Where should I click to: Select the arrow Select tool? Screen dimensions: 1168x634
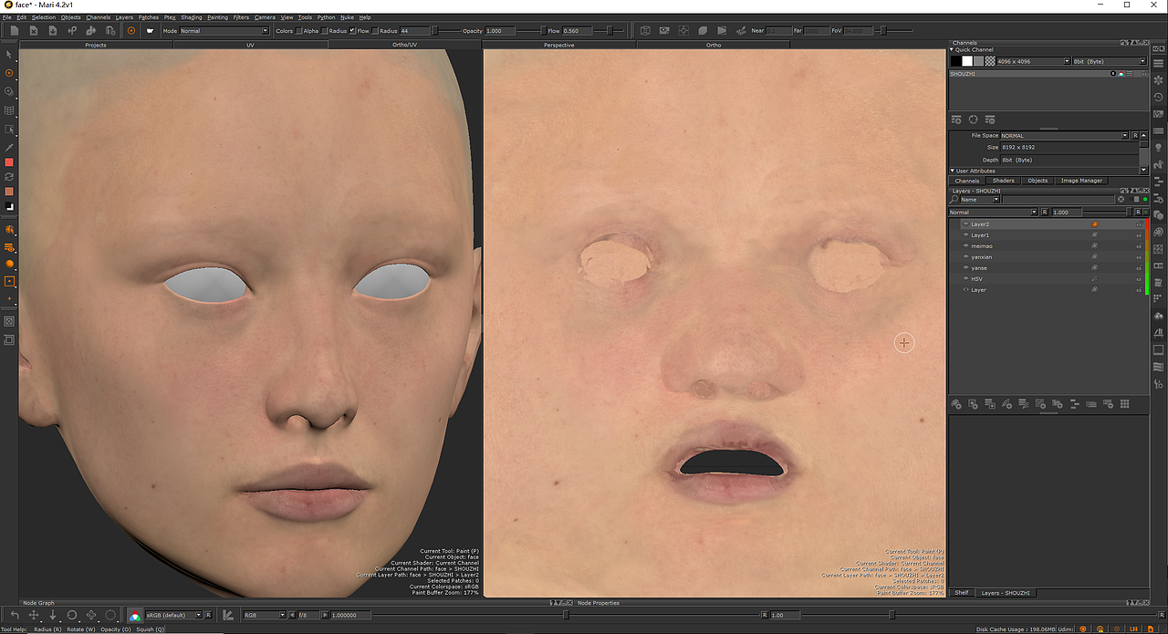(x=9, y=54)
